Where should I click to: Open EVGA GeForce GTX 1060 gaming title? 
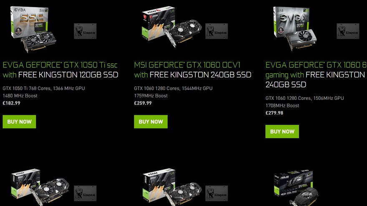[x=316, y=75]
